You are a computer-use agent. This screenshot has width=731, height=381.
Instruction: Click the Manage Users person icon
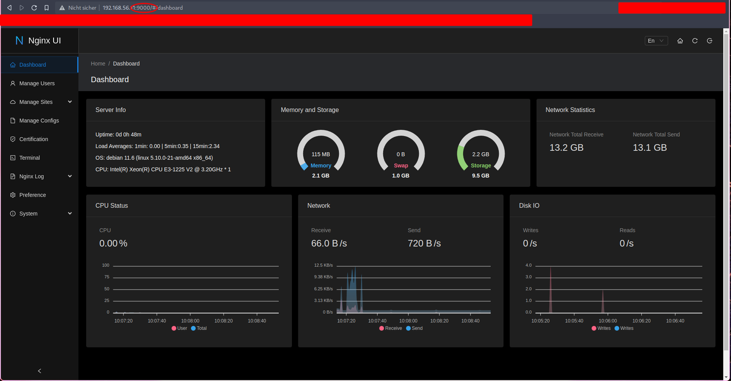click(x=12, y=83)
